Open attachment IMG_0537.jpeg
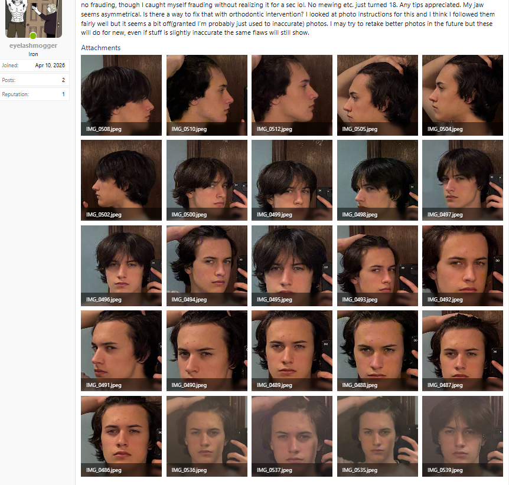The image size is (509, 485). tap(292, 436)
